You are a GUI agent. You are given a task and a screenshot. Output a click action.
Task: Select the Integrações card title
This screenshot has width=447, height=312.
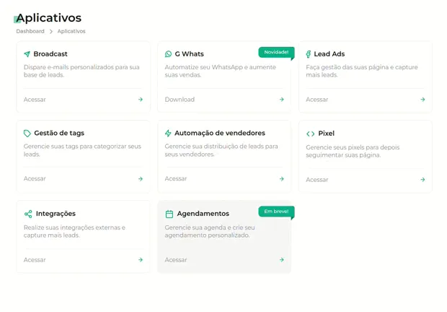[56, 214]
